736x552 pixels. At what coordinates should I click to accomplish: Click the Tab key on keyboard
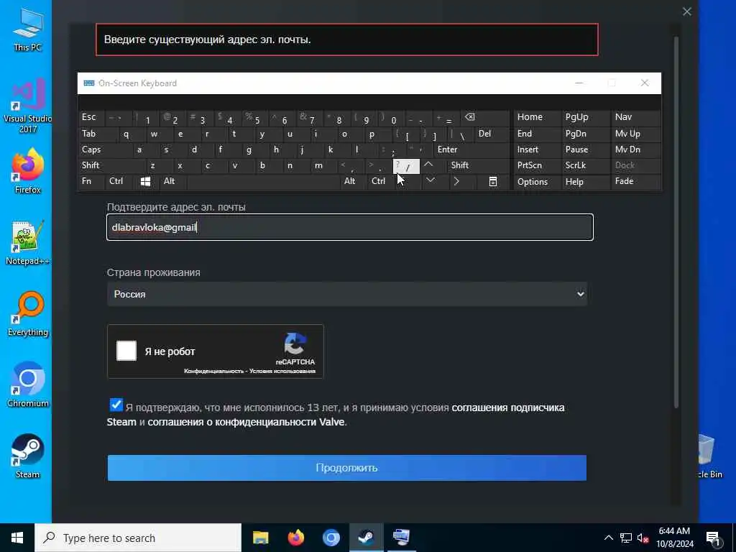coord(97,134)
